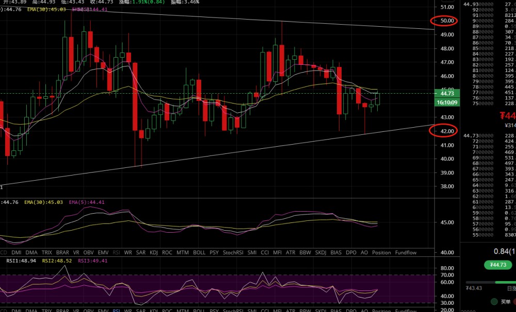Click the RSI2 legend value label

[x=56, y=261]
